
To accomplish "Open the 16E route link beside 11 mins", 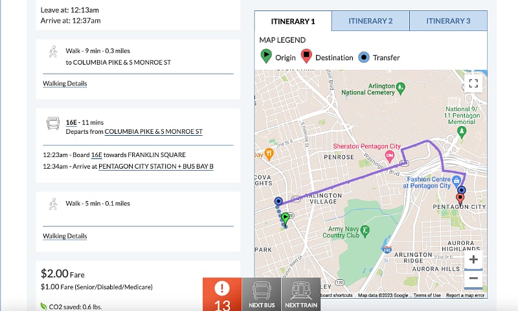I will 71,122.
